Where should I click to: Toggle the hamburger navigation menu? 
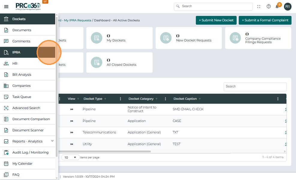[6, 6]
